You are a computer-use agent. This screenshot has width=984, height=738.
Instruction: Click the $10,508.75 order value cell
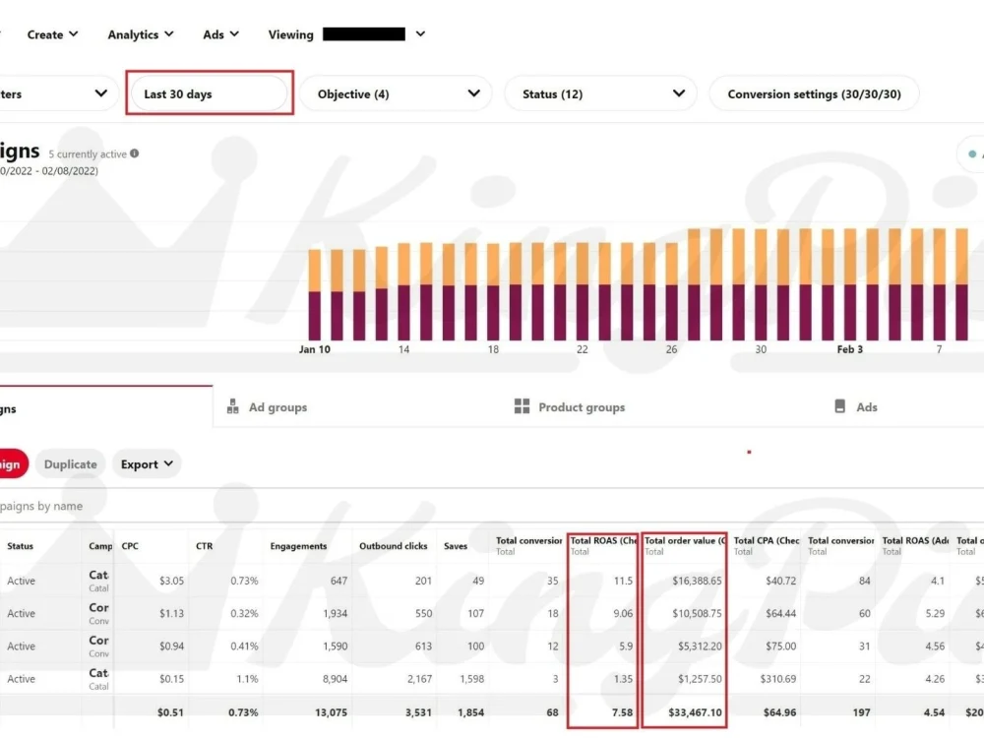pyautogui.click(x=697, y=614)
